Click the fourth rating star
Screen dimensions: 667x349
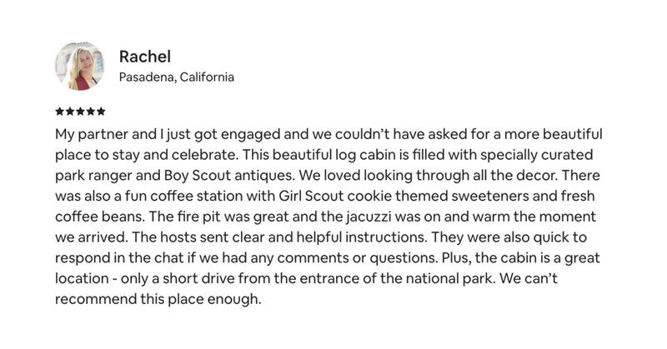pos(90,112)
